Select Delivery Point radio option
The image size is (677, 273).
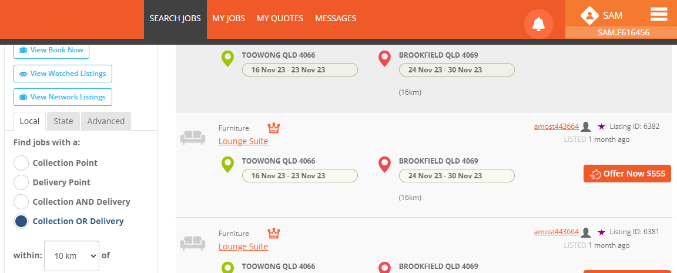coord(21,182)
